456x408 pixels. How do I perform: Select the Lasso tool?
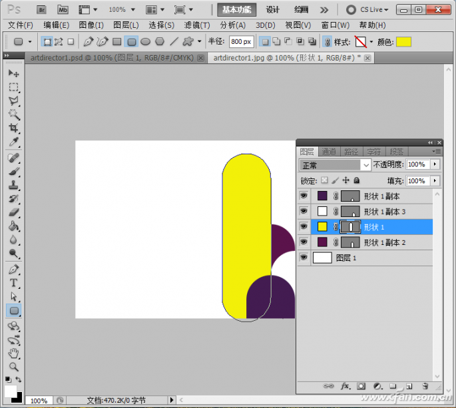tap(13, 101)
